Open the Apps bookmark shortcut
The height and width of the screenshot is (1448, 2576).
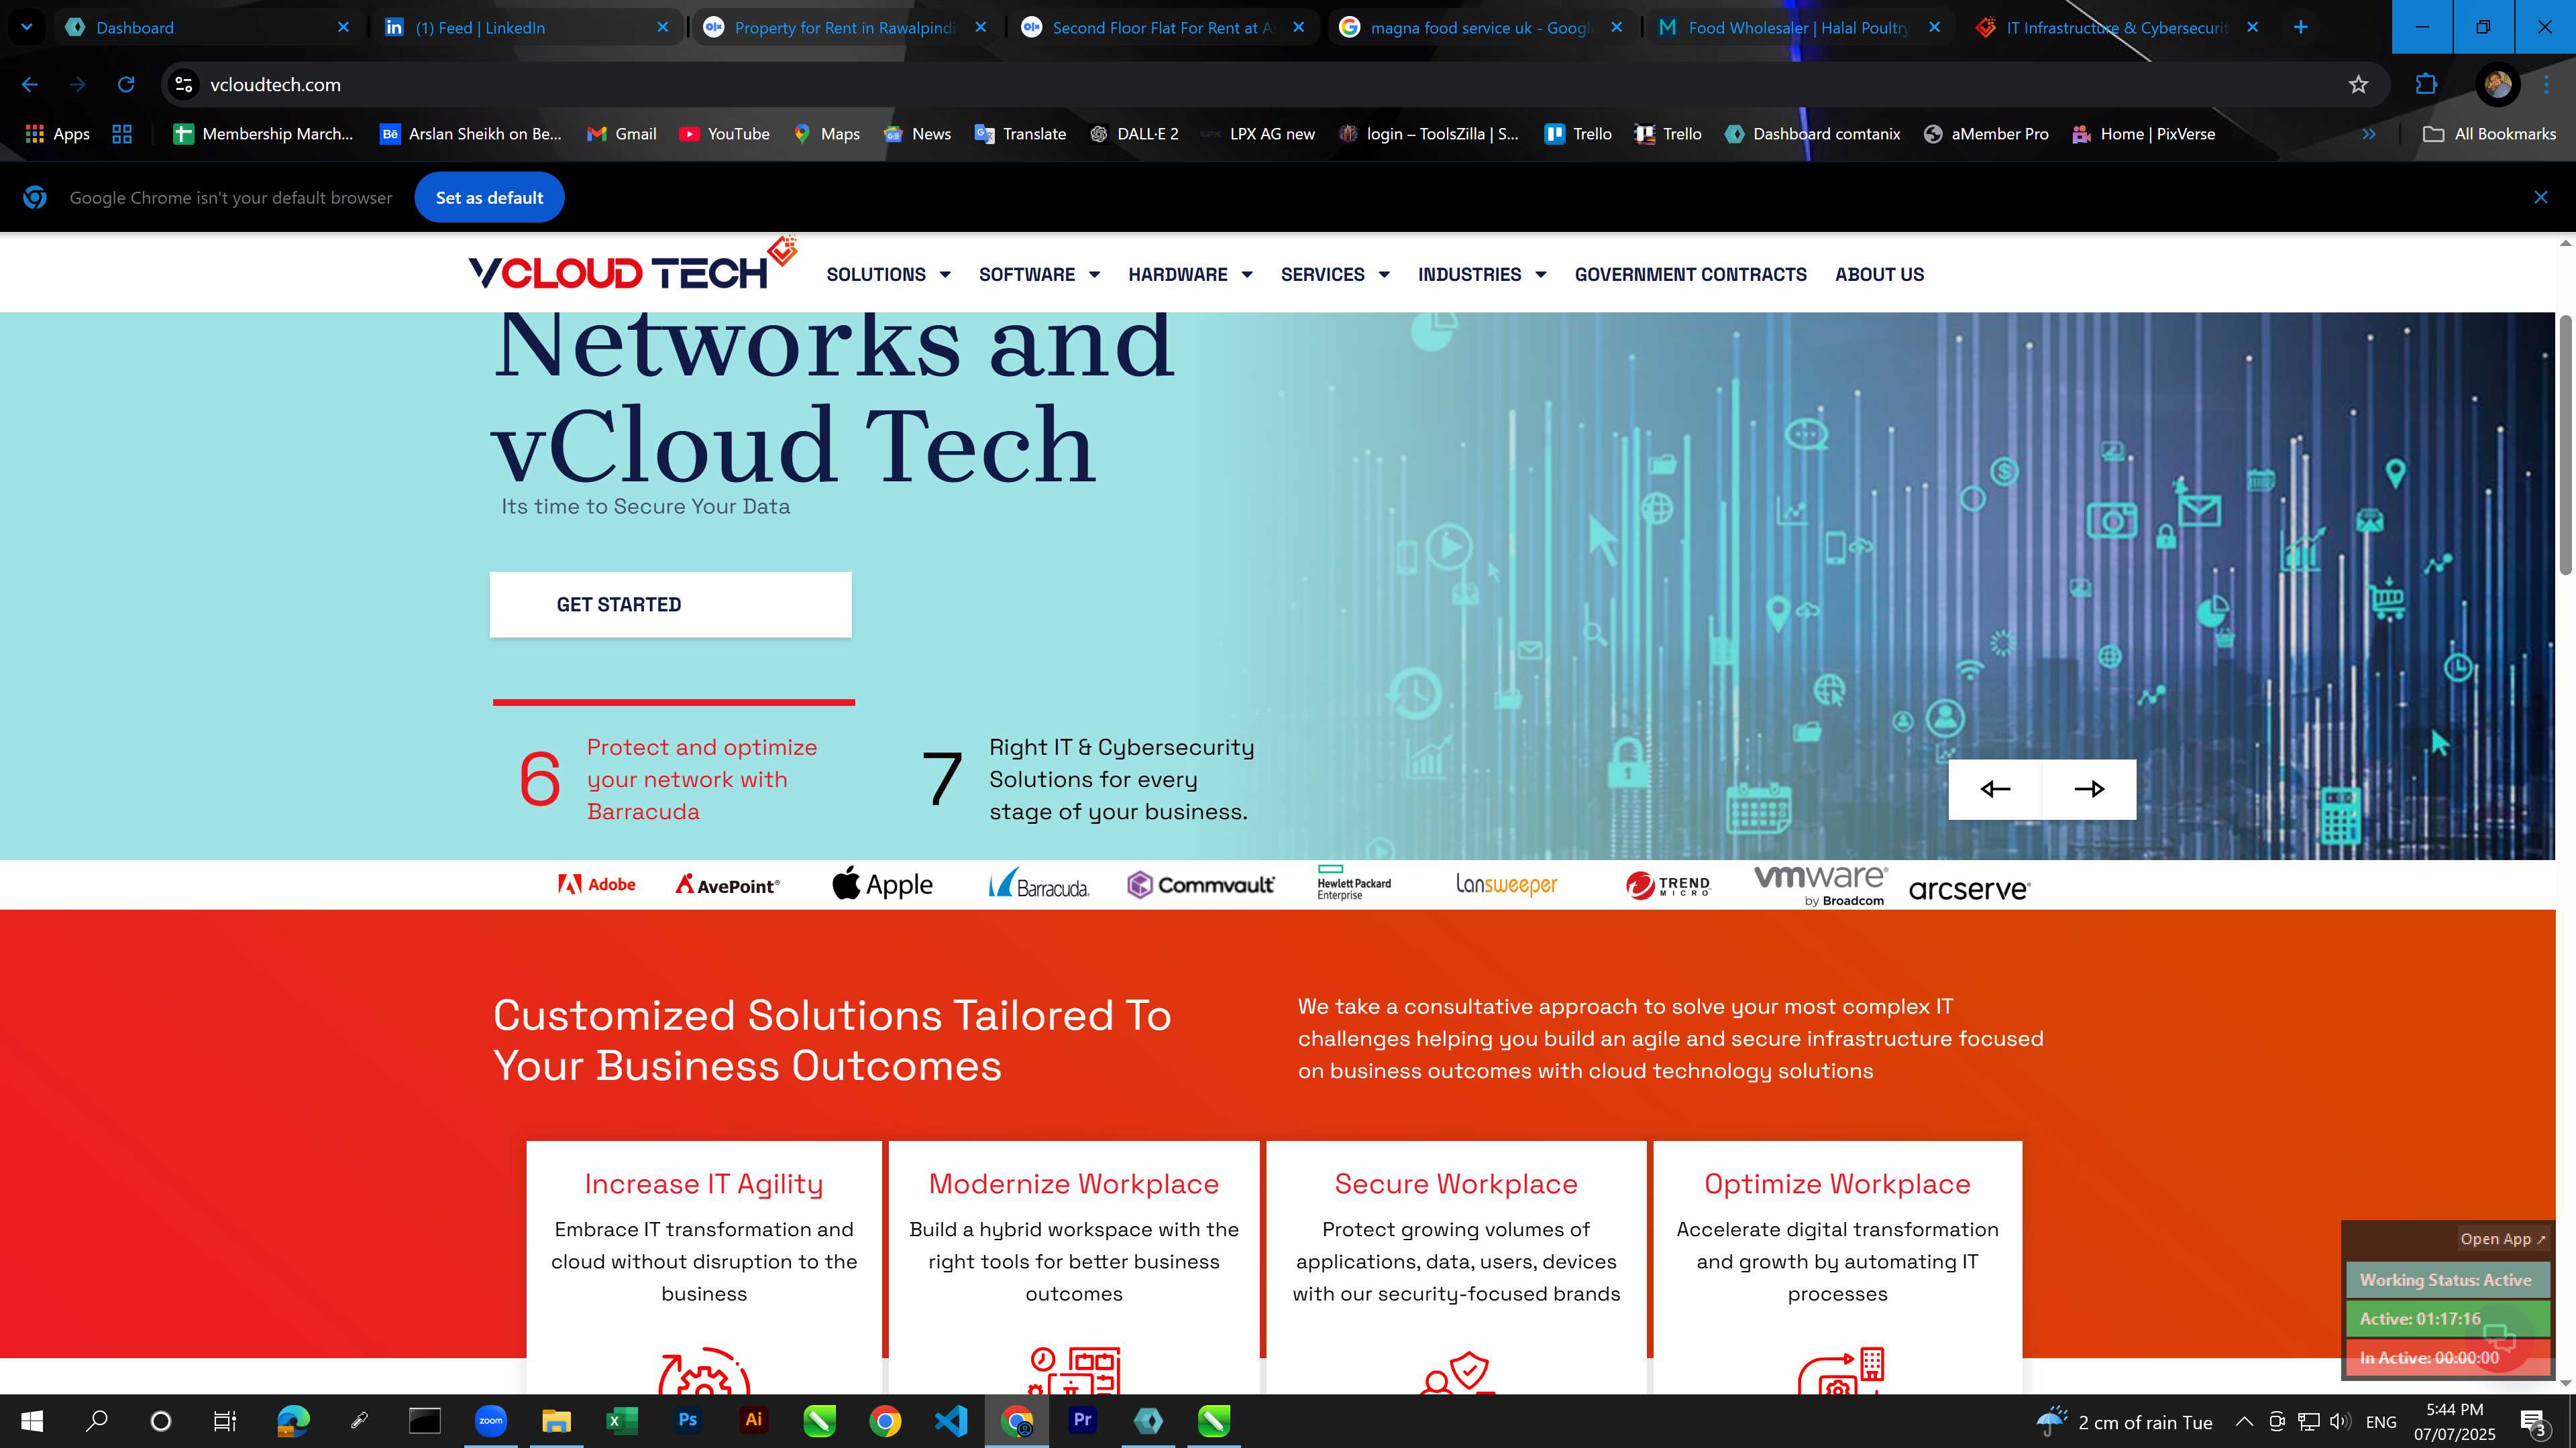coord(57,134)
